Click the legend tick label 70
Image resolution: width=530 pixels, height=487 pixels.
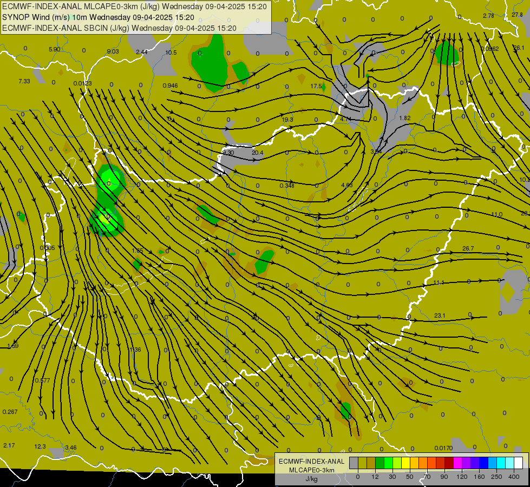(427, 477)
